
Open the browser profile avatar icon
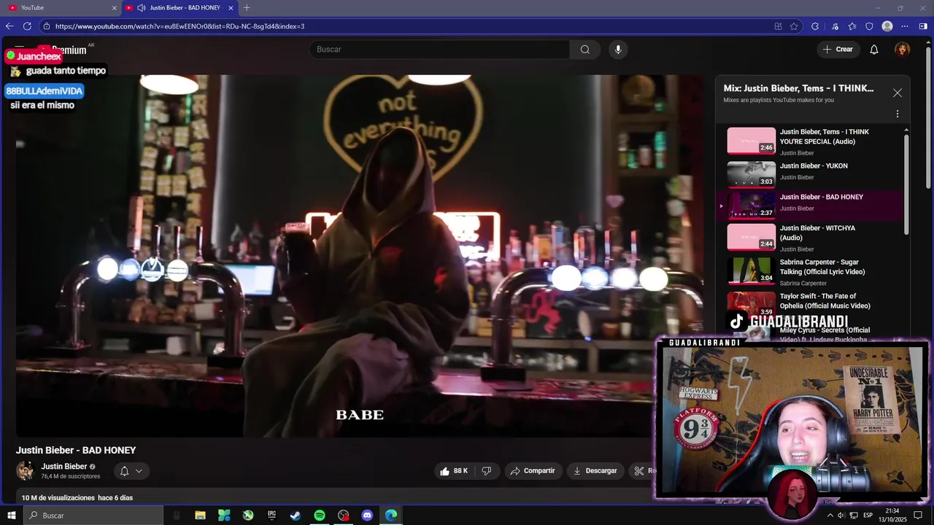(887, 26)
